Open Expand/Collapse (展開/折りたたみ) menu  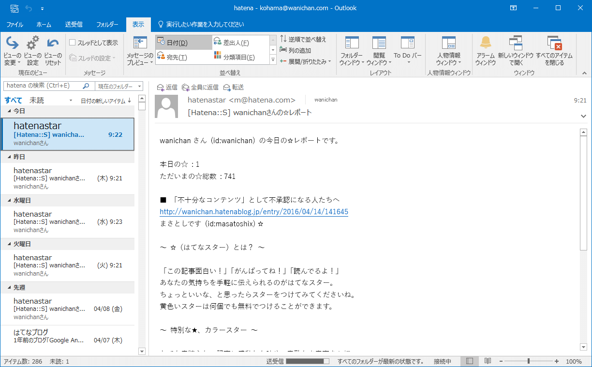[x=306, y=61]
